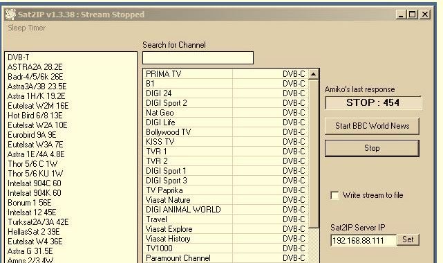Click the Stop button
443x263 pixels.
(372, 148)
